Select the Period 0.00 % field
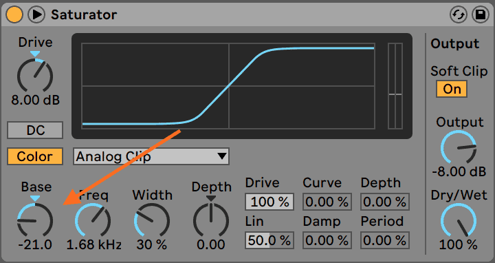Screen dimensions: 495x263 coord(385,240)
